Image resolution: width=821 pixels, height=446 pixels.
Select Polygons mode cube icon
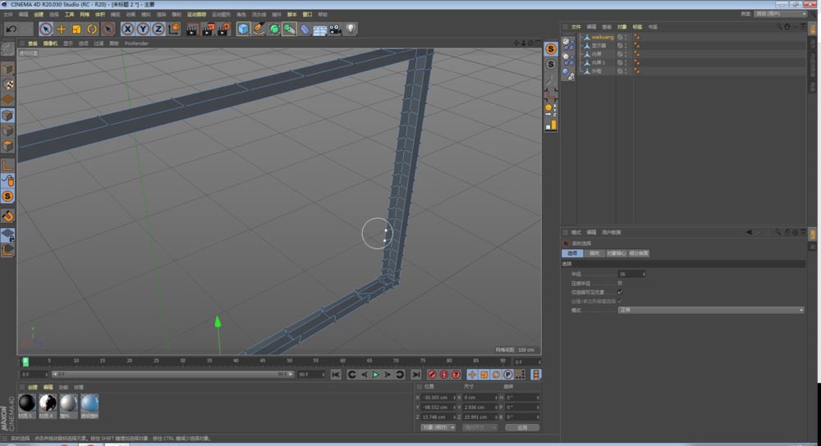click(8, 145)
